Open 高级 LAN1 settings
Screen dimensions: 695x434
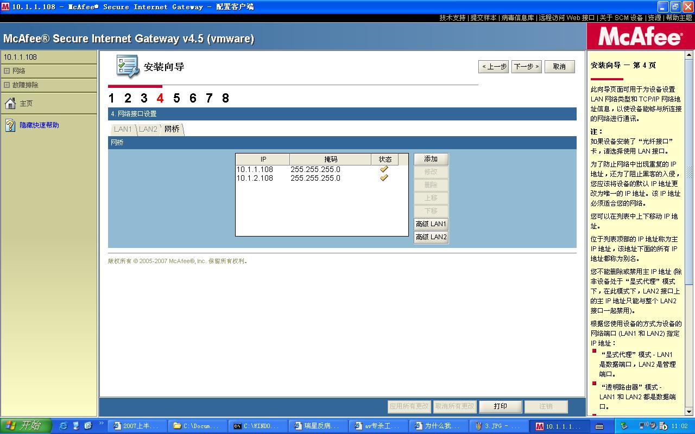431,224
